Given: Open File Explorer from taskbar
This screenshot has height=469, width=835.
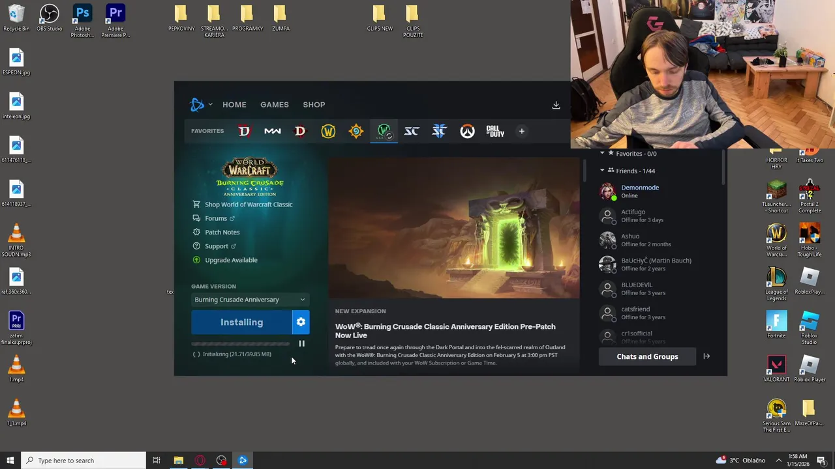Looking at the screenshot, I should (x=178, y=461).
